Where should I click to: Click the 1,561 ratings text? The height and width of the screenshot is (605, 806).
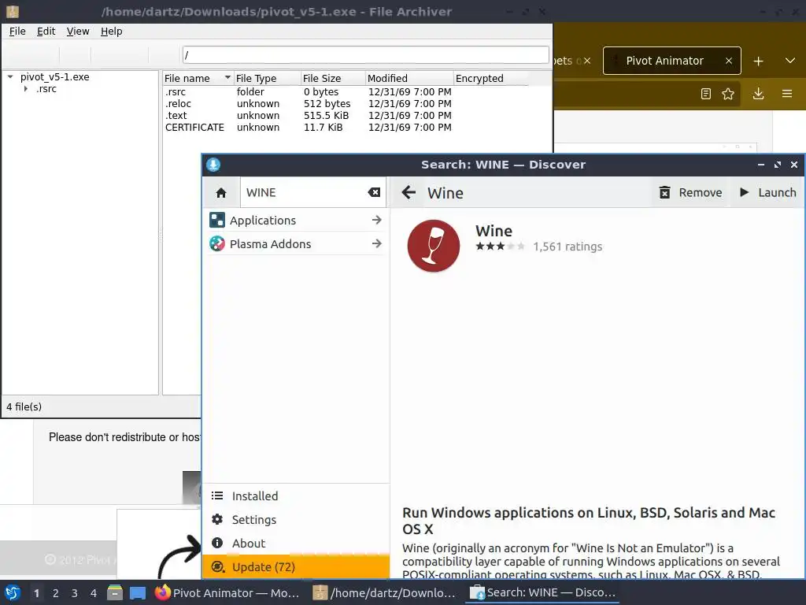tap(568, 247)
